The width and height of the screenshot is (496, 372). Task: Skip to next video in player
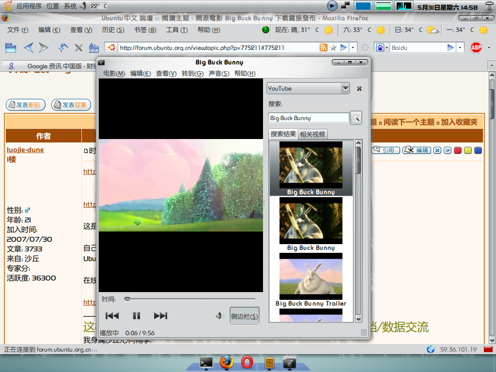point(160,316)
